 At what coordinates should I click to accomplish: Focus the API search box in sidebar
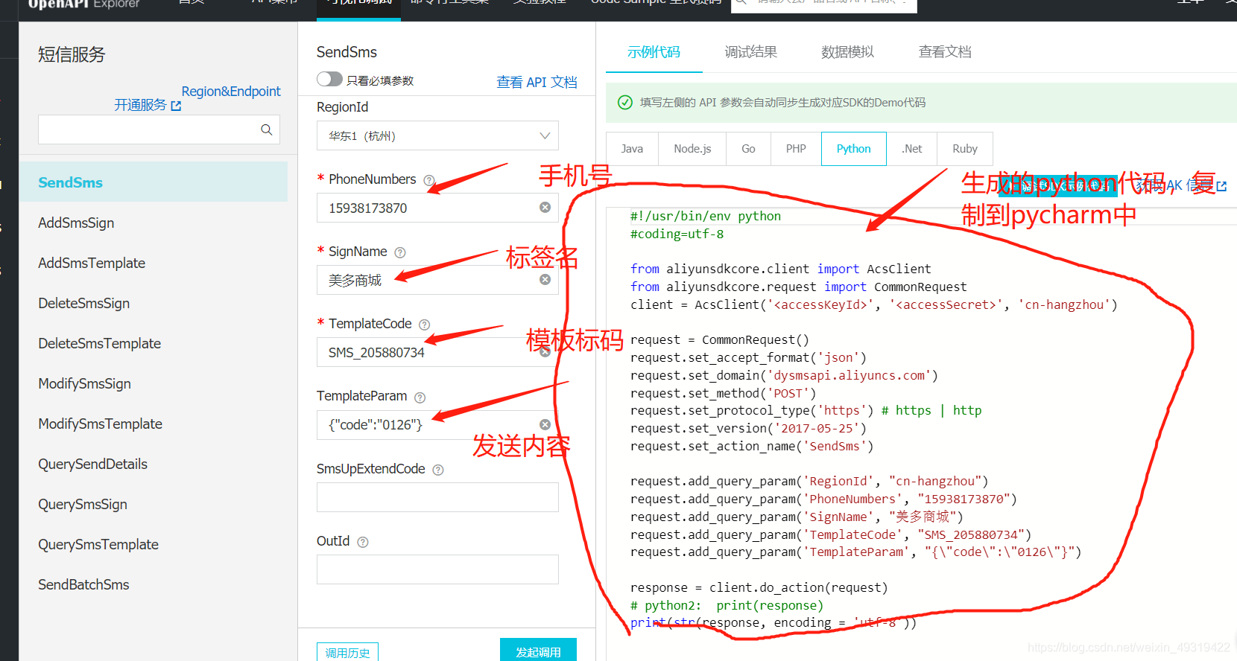pyautogui.click(x=159, y=130)
